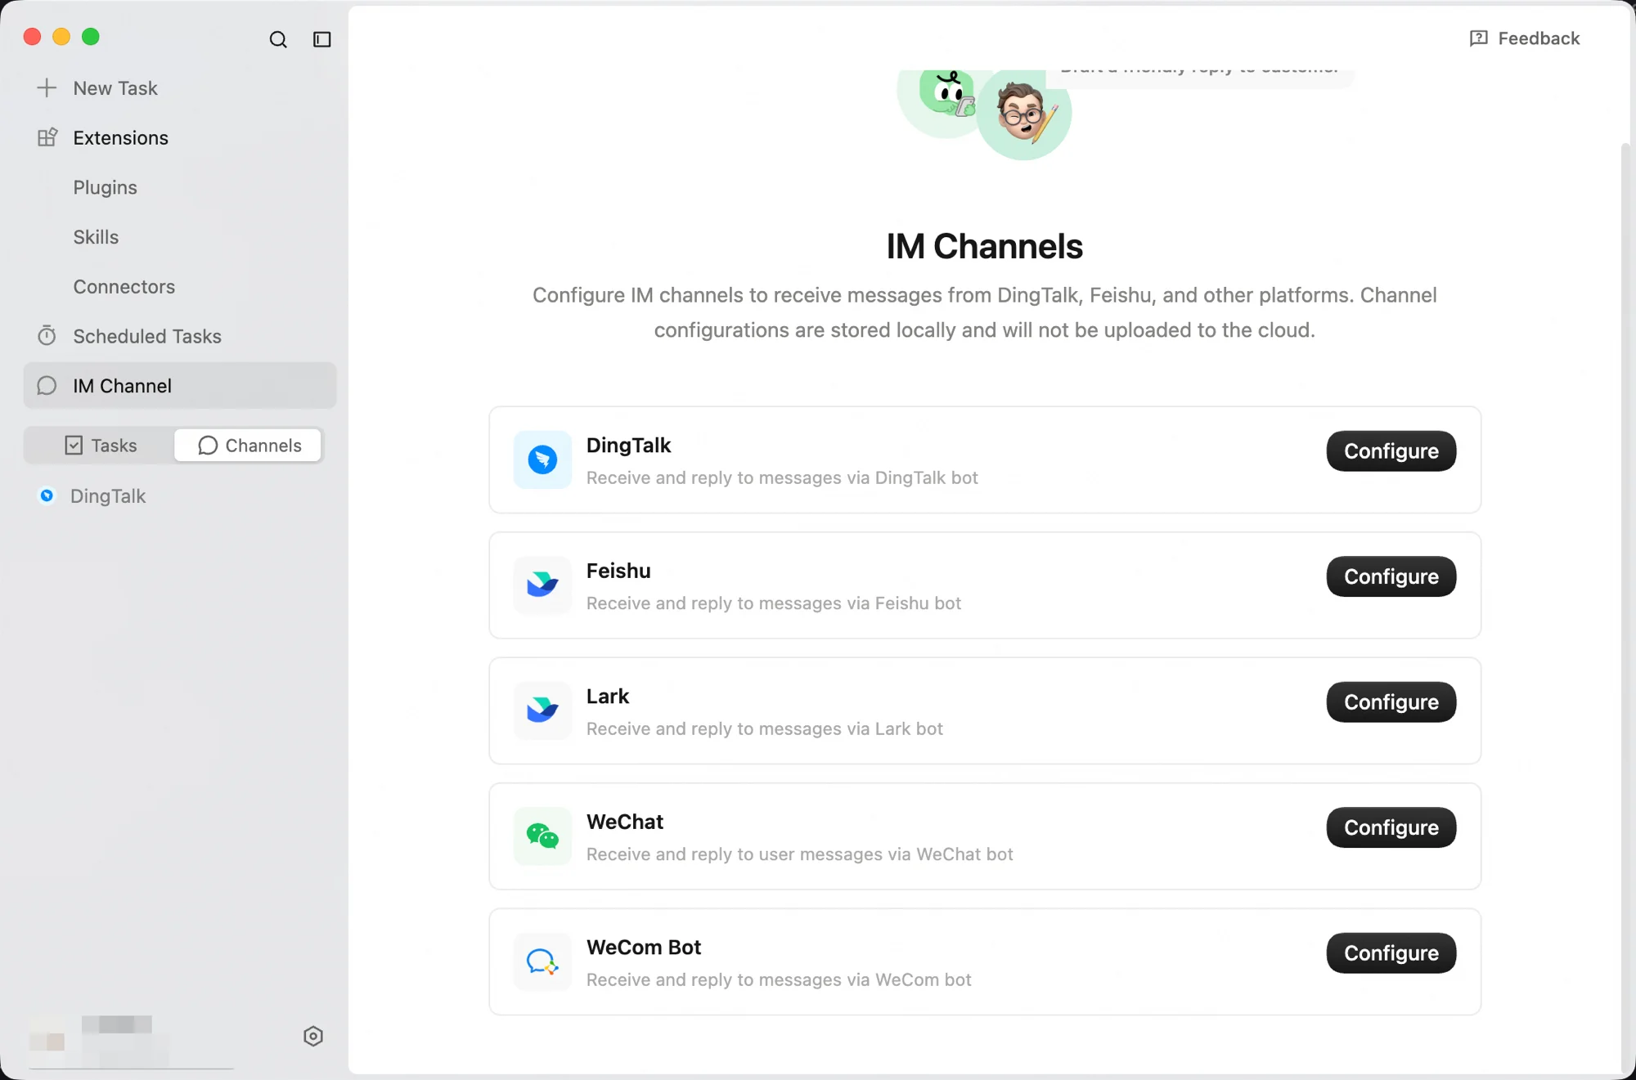
Task: Select DingTalk in the sidebar channel list
Action: pos(107,496)
